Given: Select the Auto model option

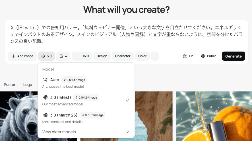Looking at the screenshot, I should pyautogui.click(x=86, y=83).
